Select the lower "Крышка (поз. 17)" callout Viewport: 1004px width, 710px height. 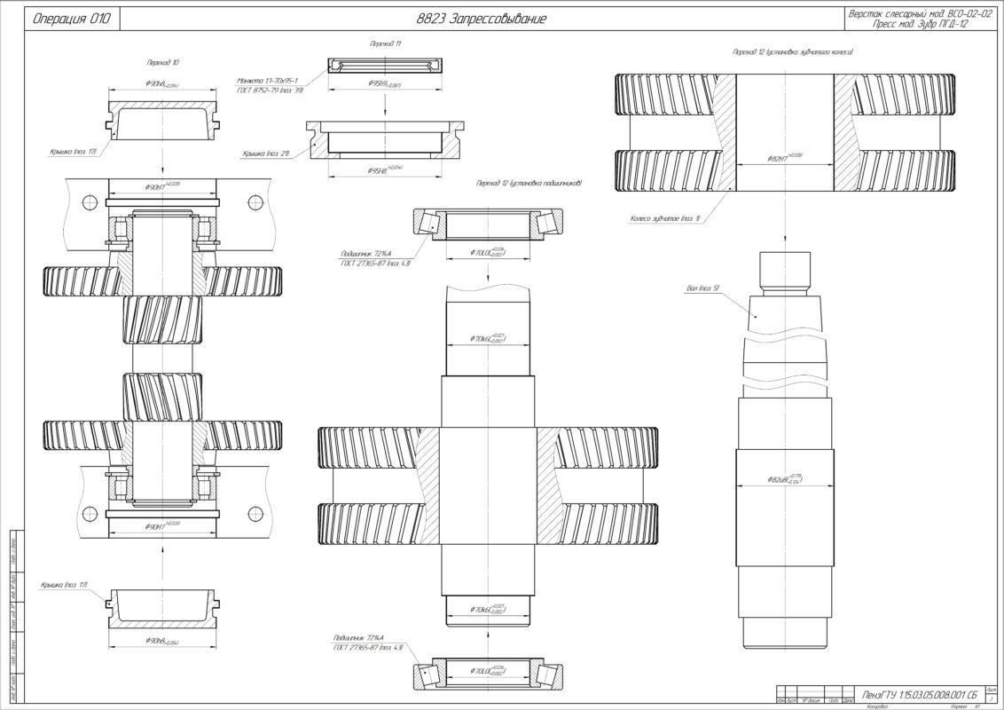[65, 585]
